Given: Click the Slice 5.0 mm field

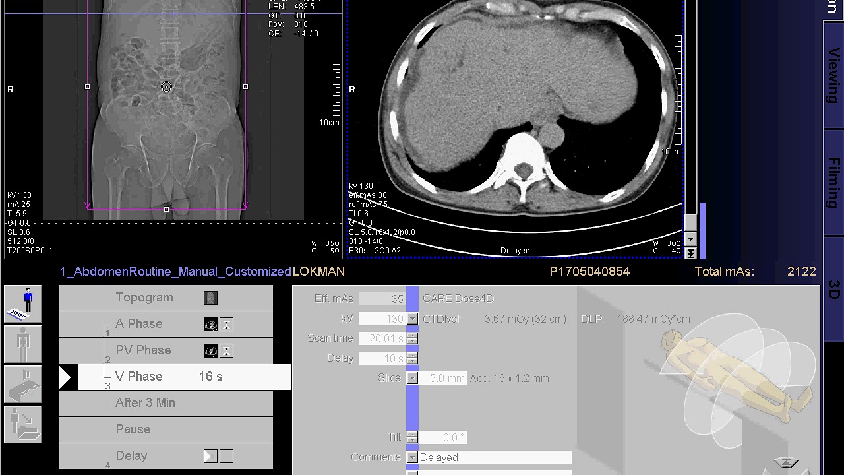Looking at the screenshot, I should (443, 378).
